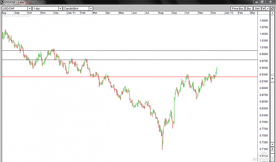Minimize the USD/CHF chart window
This screenshot has height=162, width=276.
click(x=257, y=2)
